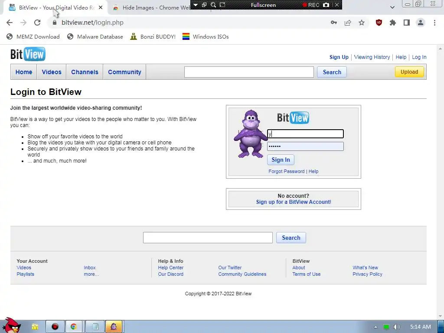Reload the page with the refresh icon
The image size is (444, 333).
click(x=37, y=23)
